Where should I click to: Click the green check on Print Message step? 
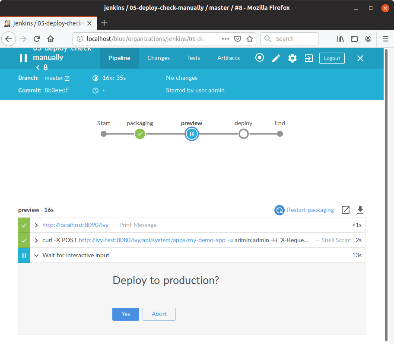point(24,225)
